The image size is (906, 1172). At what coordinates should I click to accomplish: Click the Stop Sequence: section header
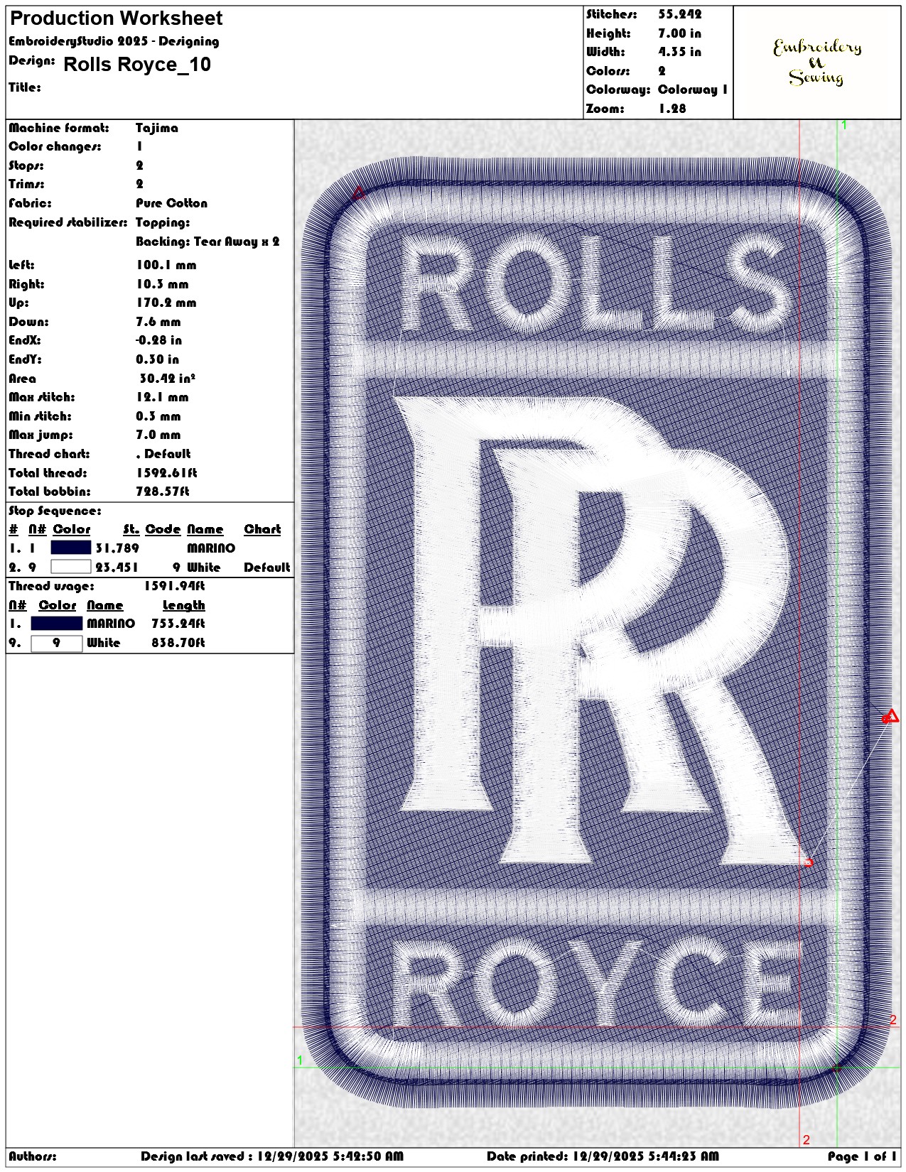pos(55,511)
